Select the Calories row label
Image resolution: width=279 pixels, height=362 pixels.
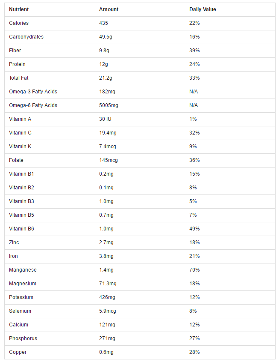coord(19,23)
